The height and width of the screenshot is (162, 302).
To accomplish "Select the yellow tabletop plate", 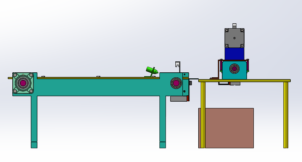I will click(244, 80).
